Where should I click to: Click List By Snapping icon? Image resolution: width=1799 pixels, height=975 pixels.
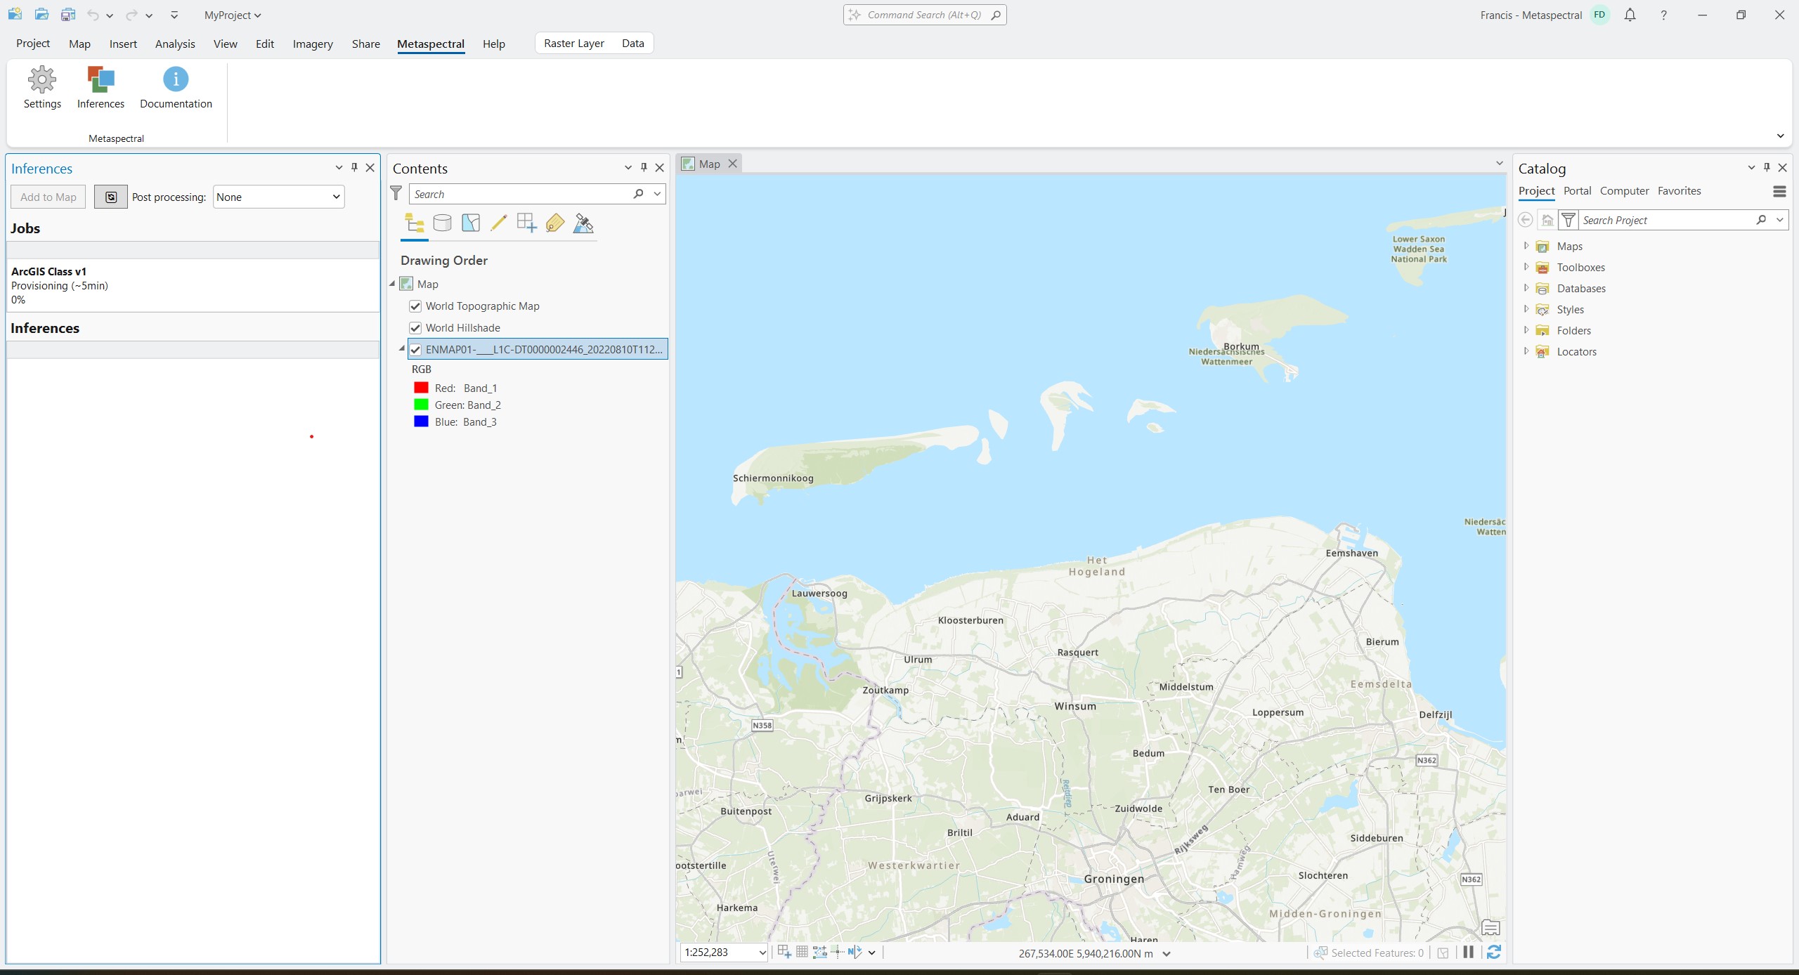[526, 223]
